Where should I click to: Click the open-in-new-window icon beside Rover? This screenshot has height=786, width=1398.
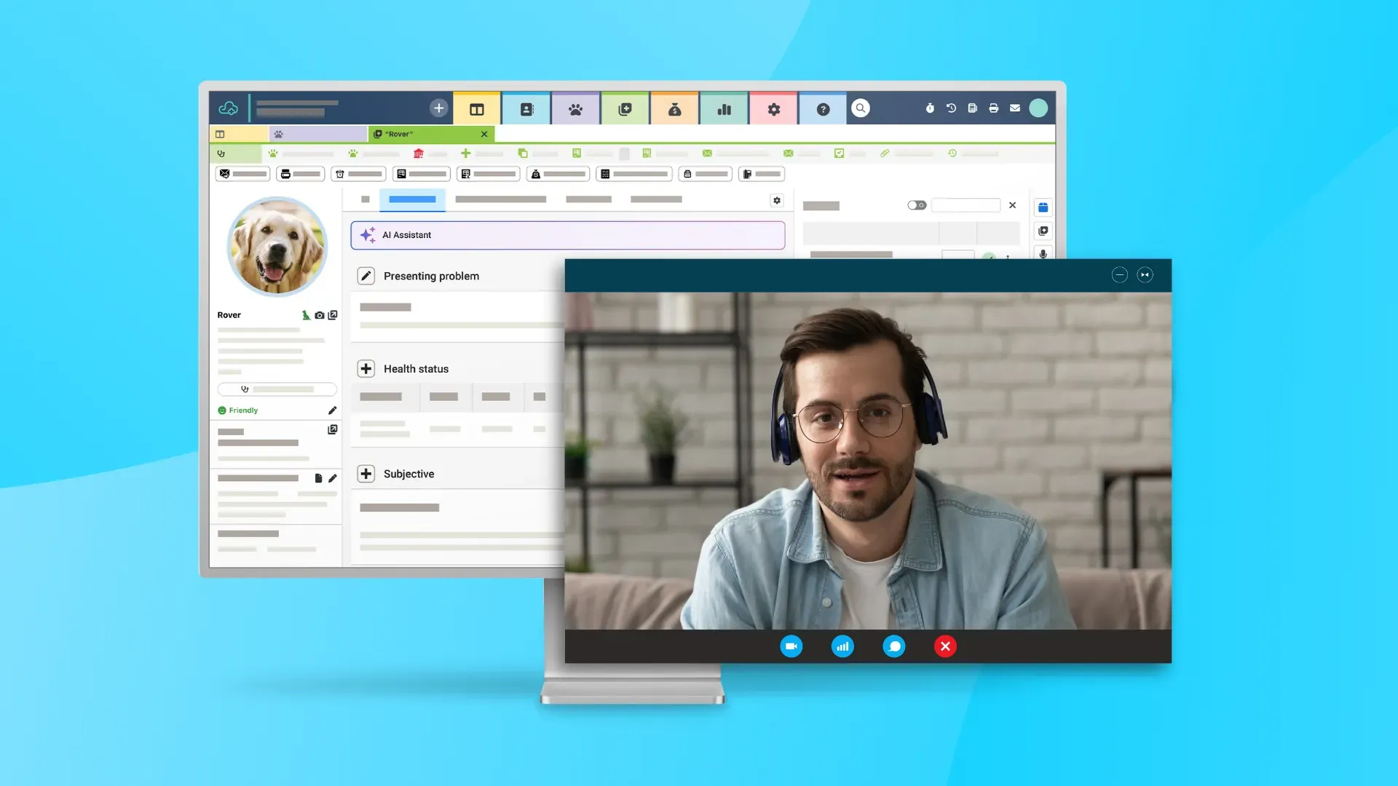pyautogui.click(x=333, y=315)
